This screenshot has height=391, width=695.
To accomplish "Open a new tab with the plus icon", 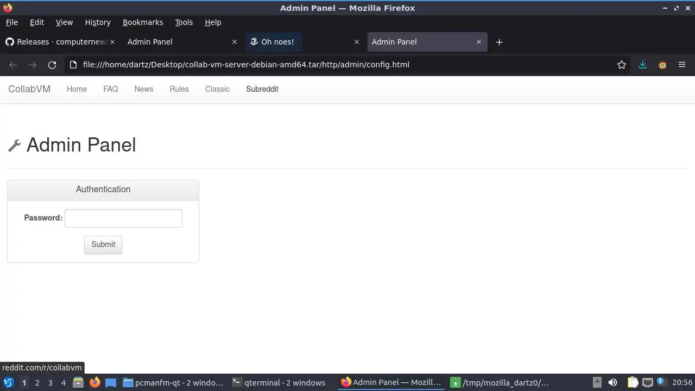I will [x=499, y=42].
